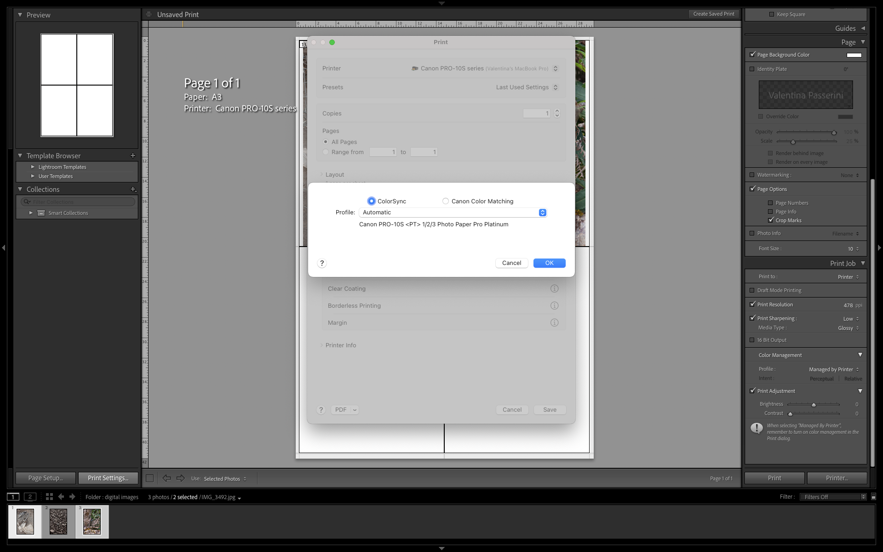883x552 pixels.
Task: Click the help question mark in color dialog
Action: point(322,263)
